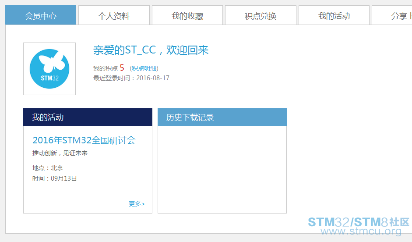The width and height of the screenshot is (412, 242).
Task: Click the red points value 5
Action: pos(122,68)
